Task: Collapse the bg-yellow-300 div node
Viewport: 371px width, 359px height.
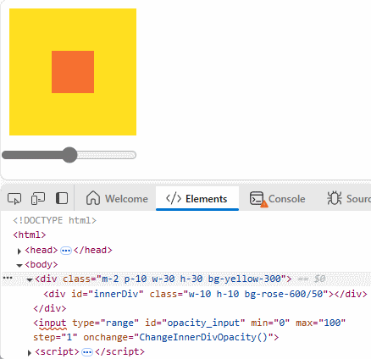Action: click(30, 280)
